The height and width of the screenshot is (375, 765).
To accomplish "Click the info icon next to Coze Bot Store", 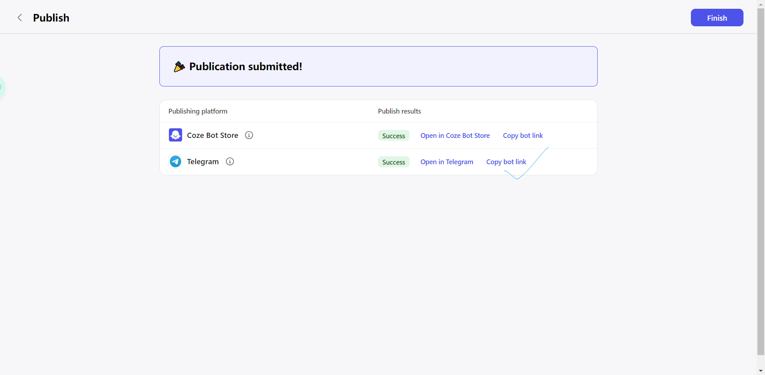I will point(249,135).
